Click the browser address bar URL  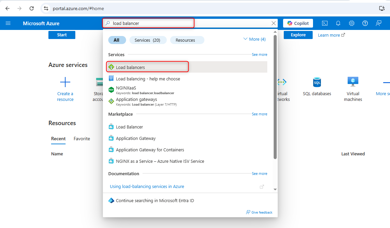(78, 8)
